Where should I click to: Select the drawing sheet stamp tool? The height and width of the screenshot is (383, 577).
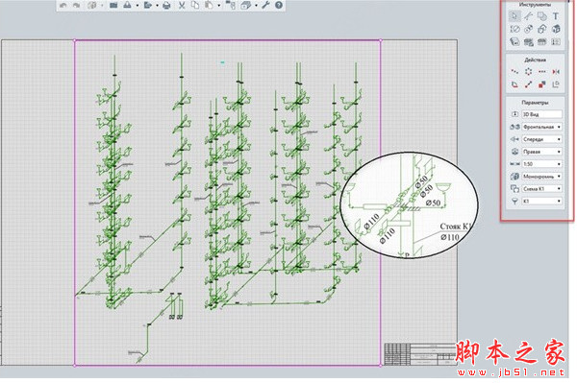coord(514,42)
